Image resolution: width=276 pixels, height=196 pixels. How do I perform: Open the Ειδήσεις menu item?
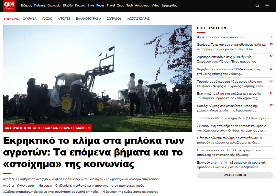26,6
